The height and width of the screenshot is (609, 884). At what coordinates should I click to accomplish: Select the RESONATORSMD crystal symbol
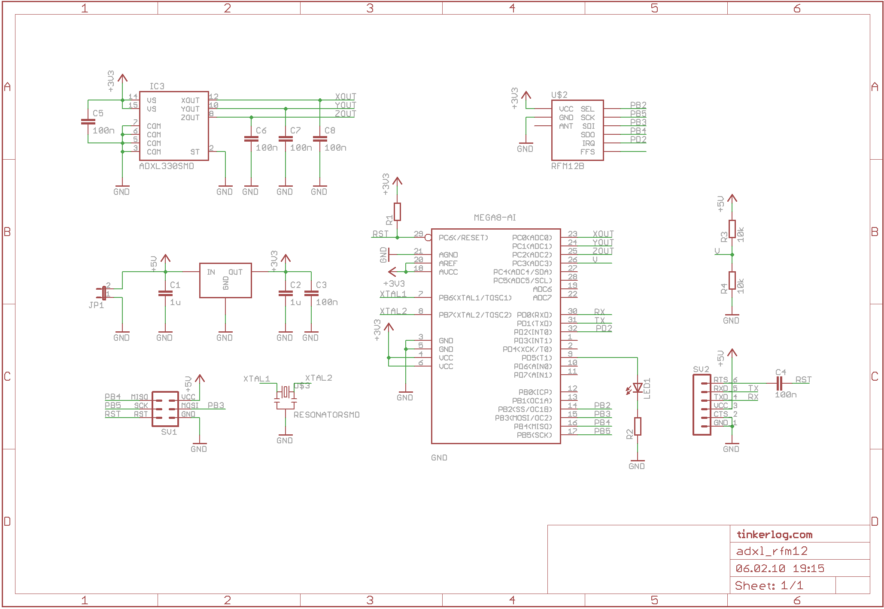[285, 392]
